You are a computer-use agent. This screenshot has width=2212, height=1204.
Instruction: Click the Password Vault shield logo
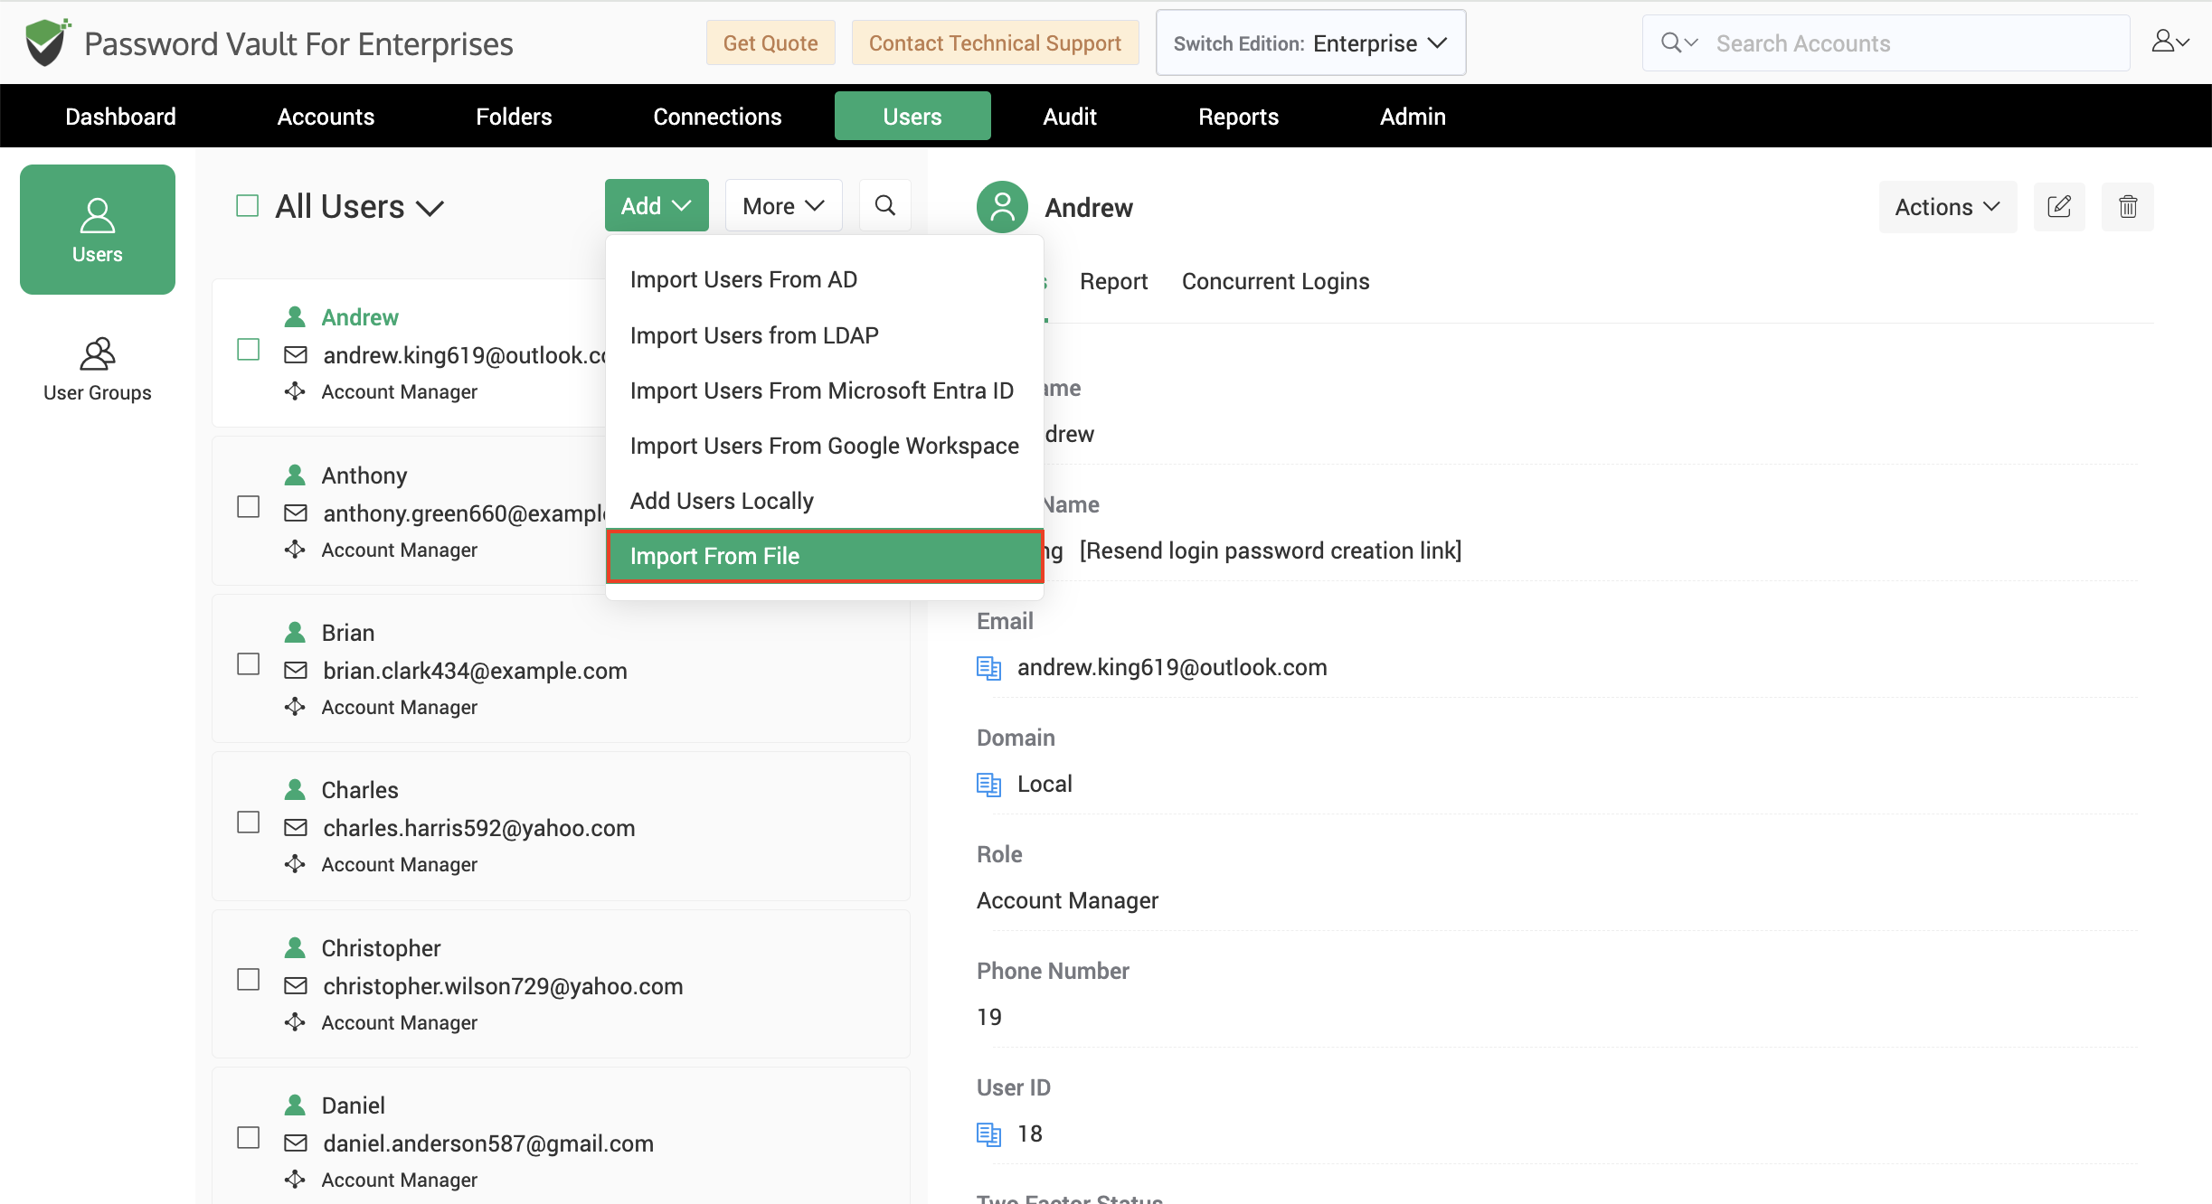click(x=47, y=42)
